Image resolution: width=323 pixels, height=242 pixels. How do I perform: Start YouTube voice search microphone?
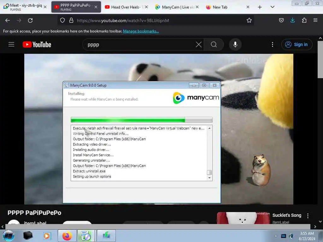click(x=235, y=44)
